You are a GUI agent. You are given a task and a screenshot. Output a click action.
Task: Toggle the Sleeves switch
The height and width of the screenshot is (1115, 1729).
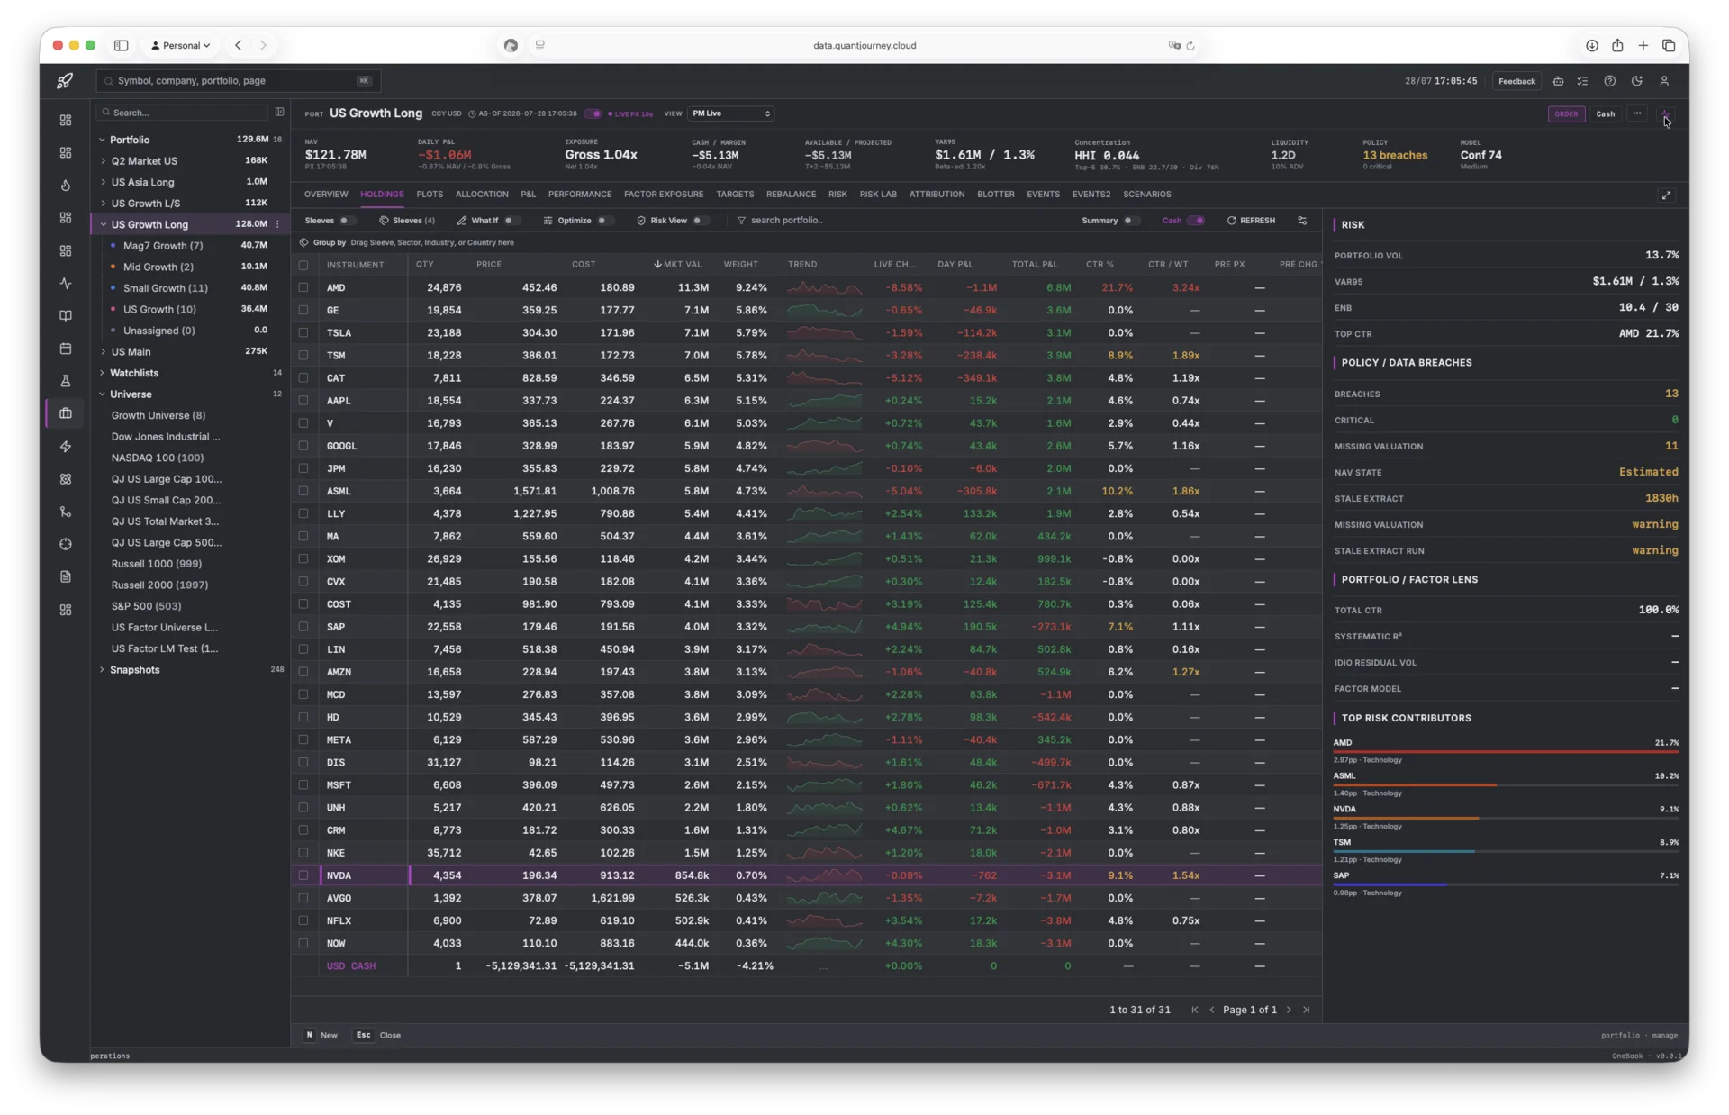coord(347,221)
